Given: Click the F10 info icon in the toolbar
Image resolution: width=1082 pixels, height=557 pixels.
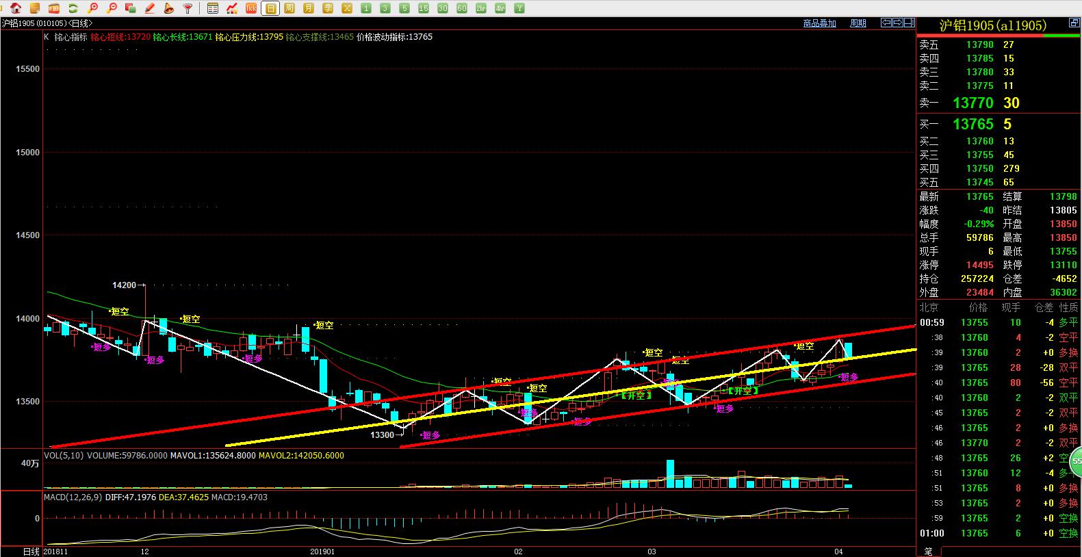Looking at the screenshot, I should [54, 8].
